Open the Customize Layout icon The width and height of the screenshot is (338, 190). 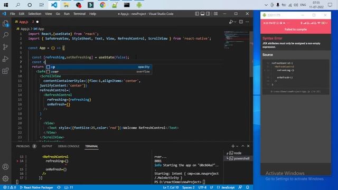click(x=215, y=14)
